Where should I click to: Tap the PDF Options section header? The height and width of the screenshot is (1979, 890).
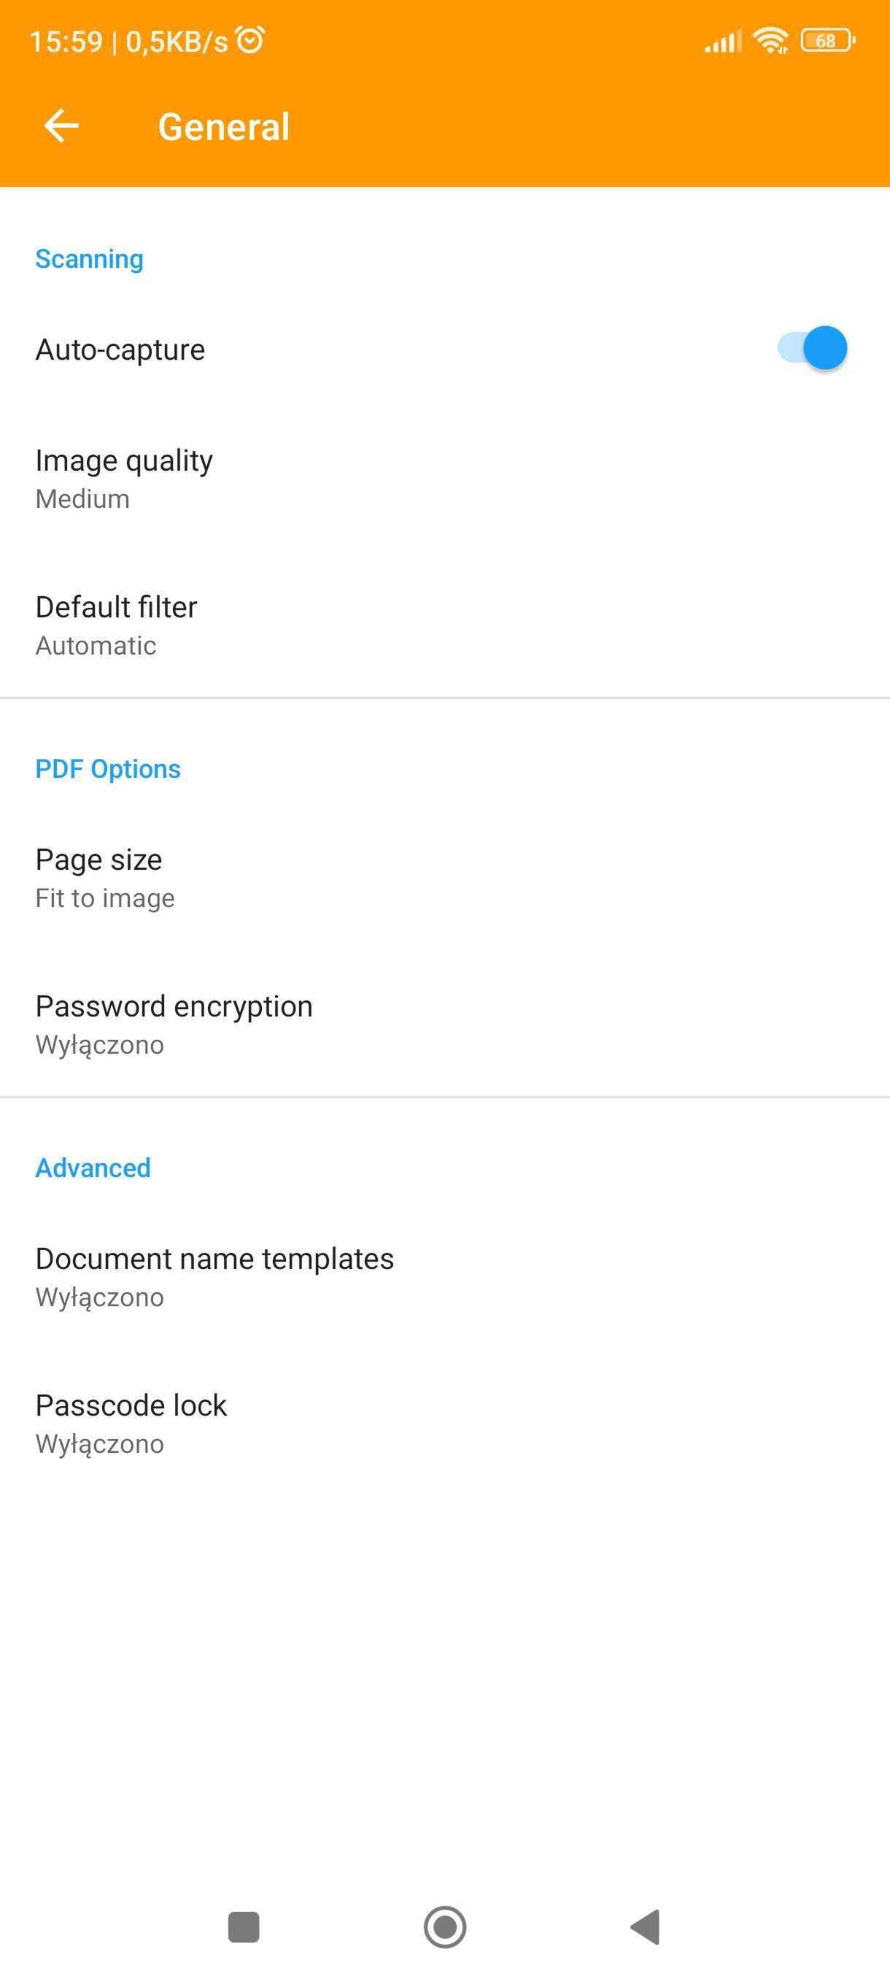click(x=108, y=769)
